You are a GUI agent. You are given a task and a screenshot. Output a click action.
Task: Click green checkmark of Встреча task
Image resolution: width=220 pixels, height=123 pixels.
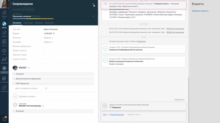(105, 60)
